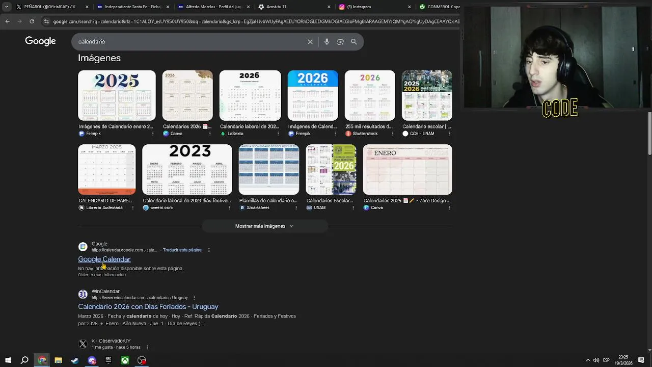Show hidden system tray icons
Viewport: 652px width, 367px height.
coord(588,360)
